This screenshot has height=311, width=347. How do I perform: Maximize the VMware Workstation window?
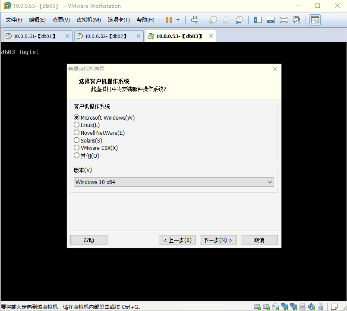318,6
